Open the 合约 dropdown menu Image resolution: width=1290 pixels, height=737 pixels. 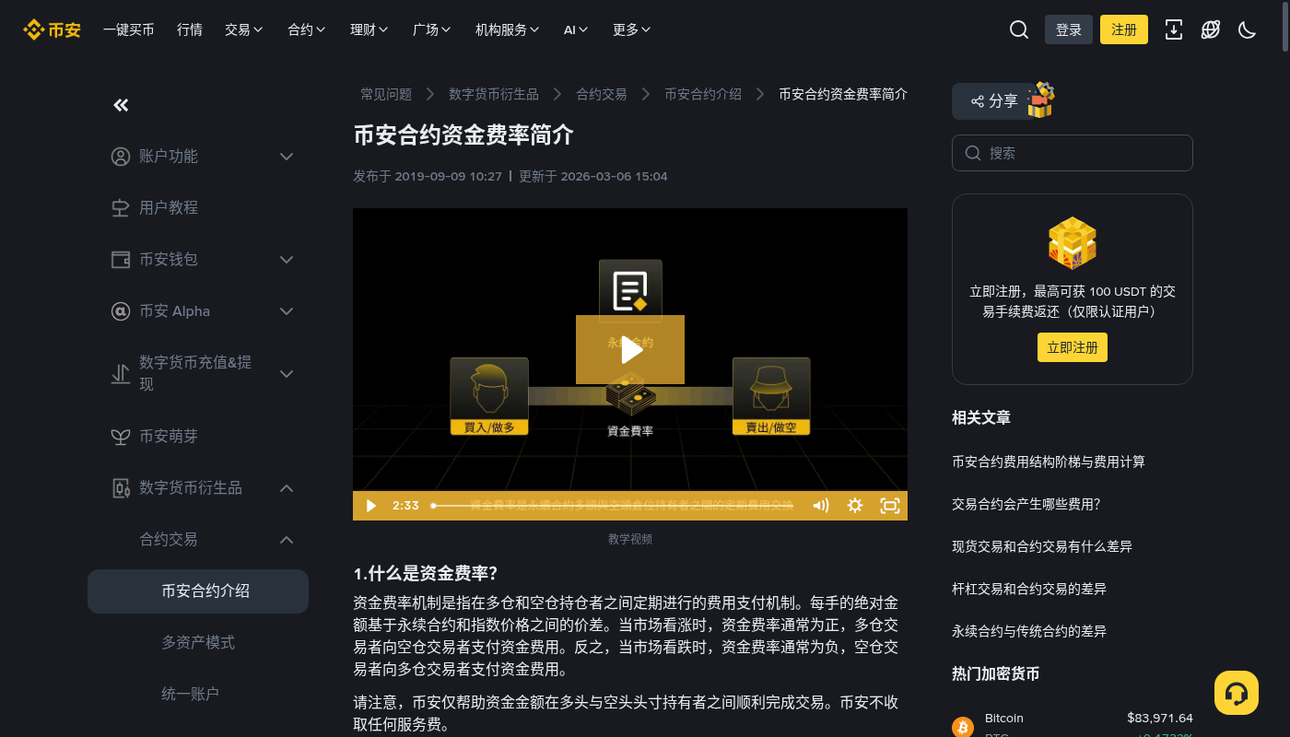click(307, 29)
